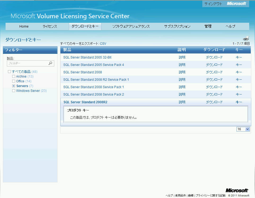Click 説明 for SQL Server 2005 Service Pack 4
Viewport: 255px width, 198px height.
[182, 65]
